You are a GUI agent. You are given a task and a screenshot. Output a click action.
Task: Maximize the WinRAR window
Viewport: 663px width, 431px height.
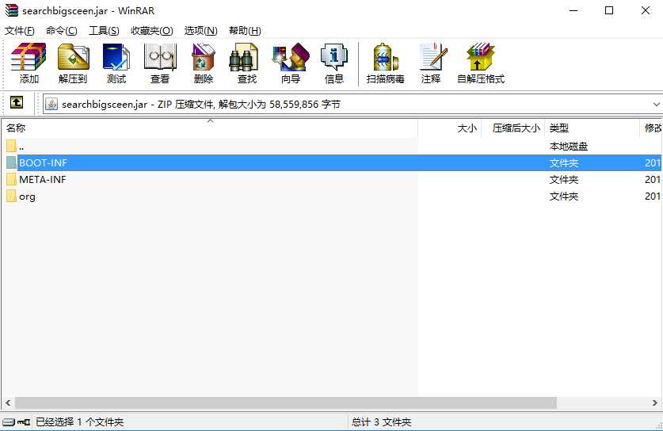pyautogui.click(x=609, y=10)
